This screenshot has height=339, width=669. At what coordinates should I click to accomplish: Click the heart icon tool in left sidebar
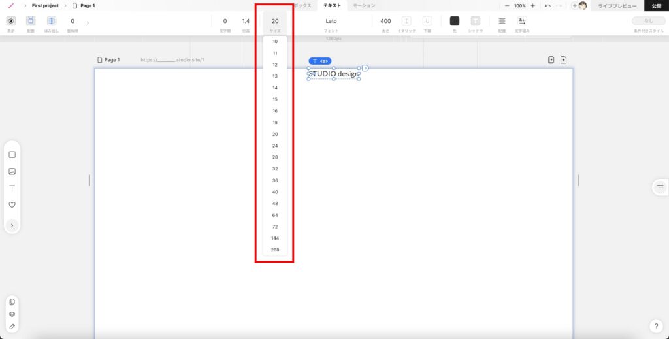click(x=12, y=204)
